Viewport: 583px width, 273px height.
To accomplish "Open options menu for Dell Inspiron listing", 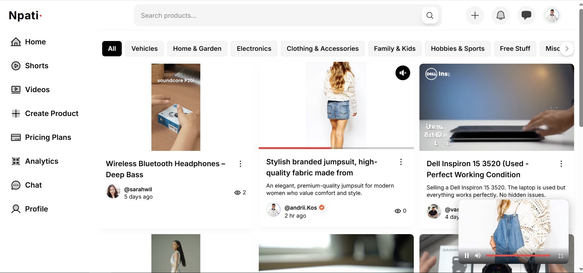I will click(561, 164).
